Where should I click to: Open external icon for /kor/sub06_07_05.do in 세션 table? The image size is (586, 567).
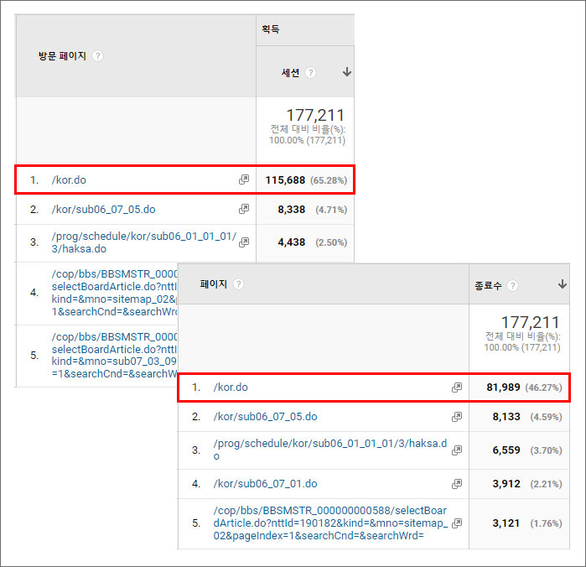244,209
